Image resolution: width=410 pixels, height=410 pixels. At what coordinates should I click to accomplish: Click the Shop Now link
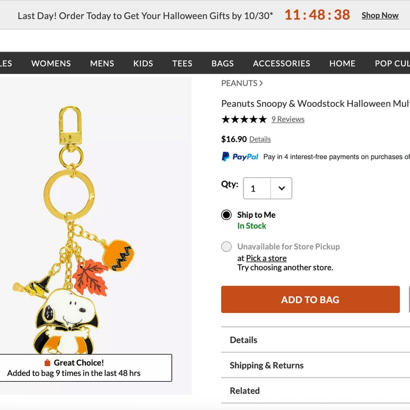click(380, 15)
